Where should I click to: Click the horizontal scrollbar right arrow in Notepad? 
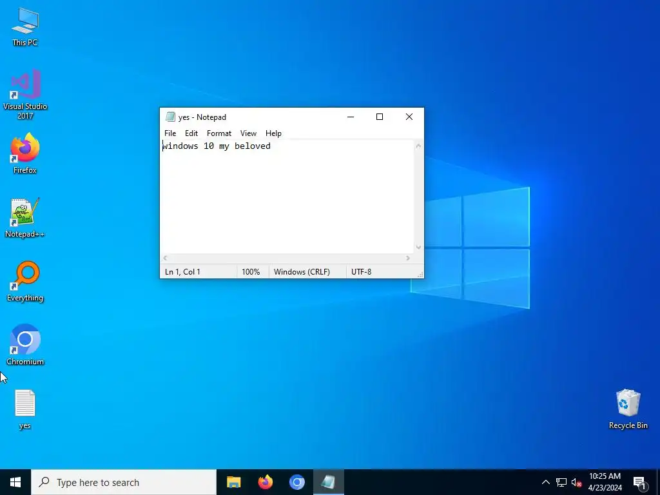pyautogui.click(x=408, y=258)
